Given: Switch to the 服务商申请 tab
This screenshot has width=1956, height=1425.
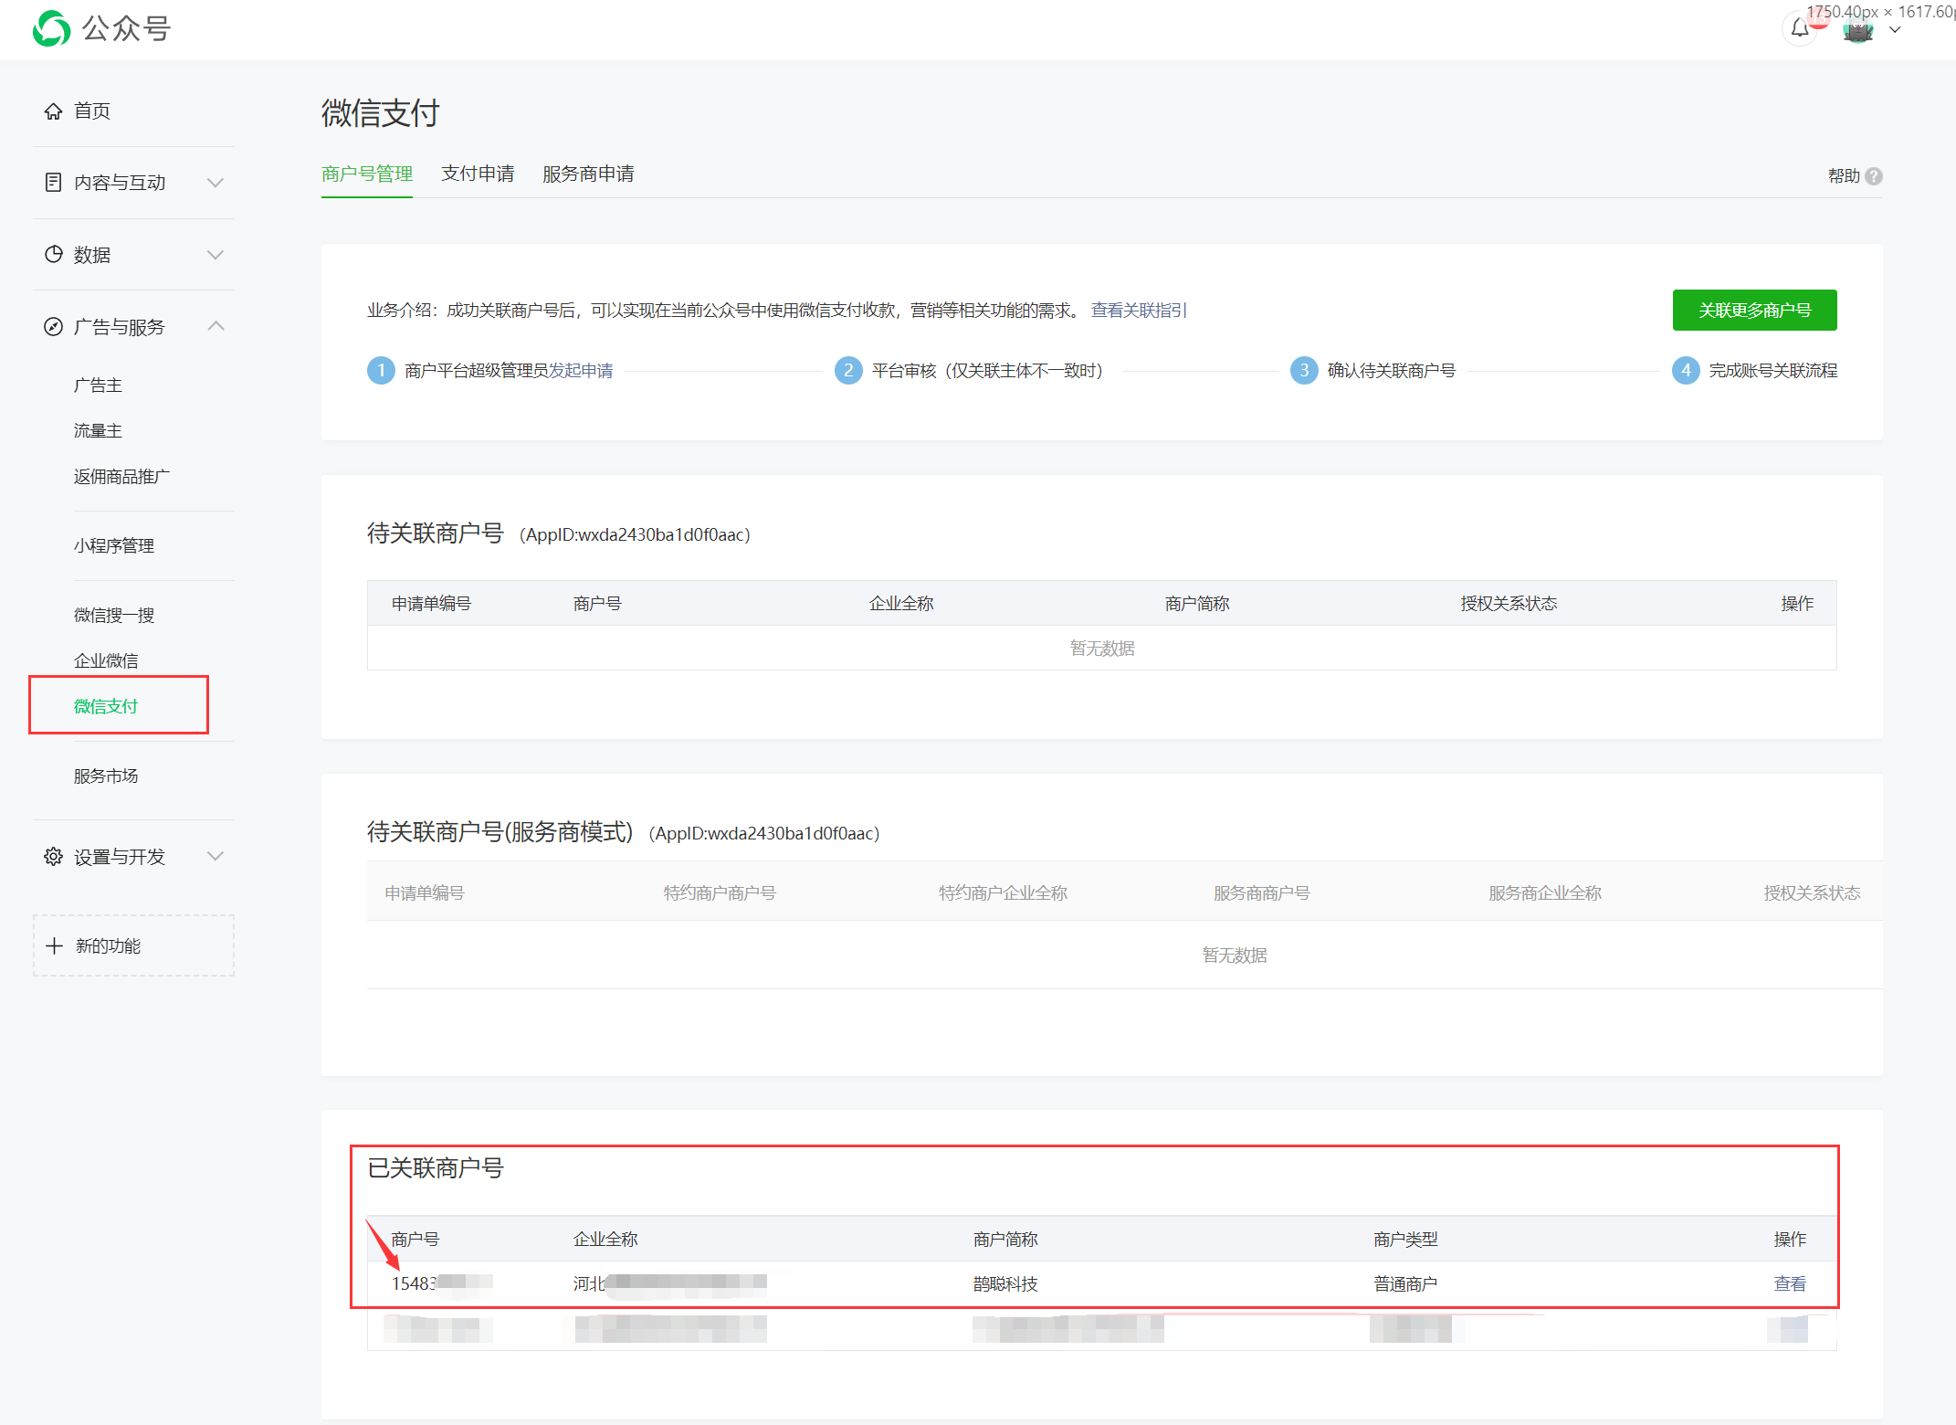Looking at the screenshot, I should [588, 174].
